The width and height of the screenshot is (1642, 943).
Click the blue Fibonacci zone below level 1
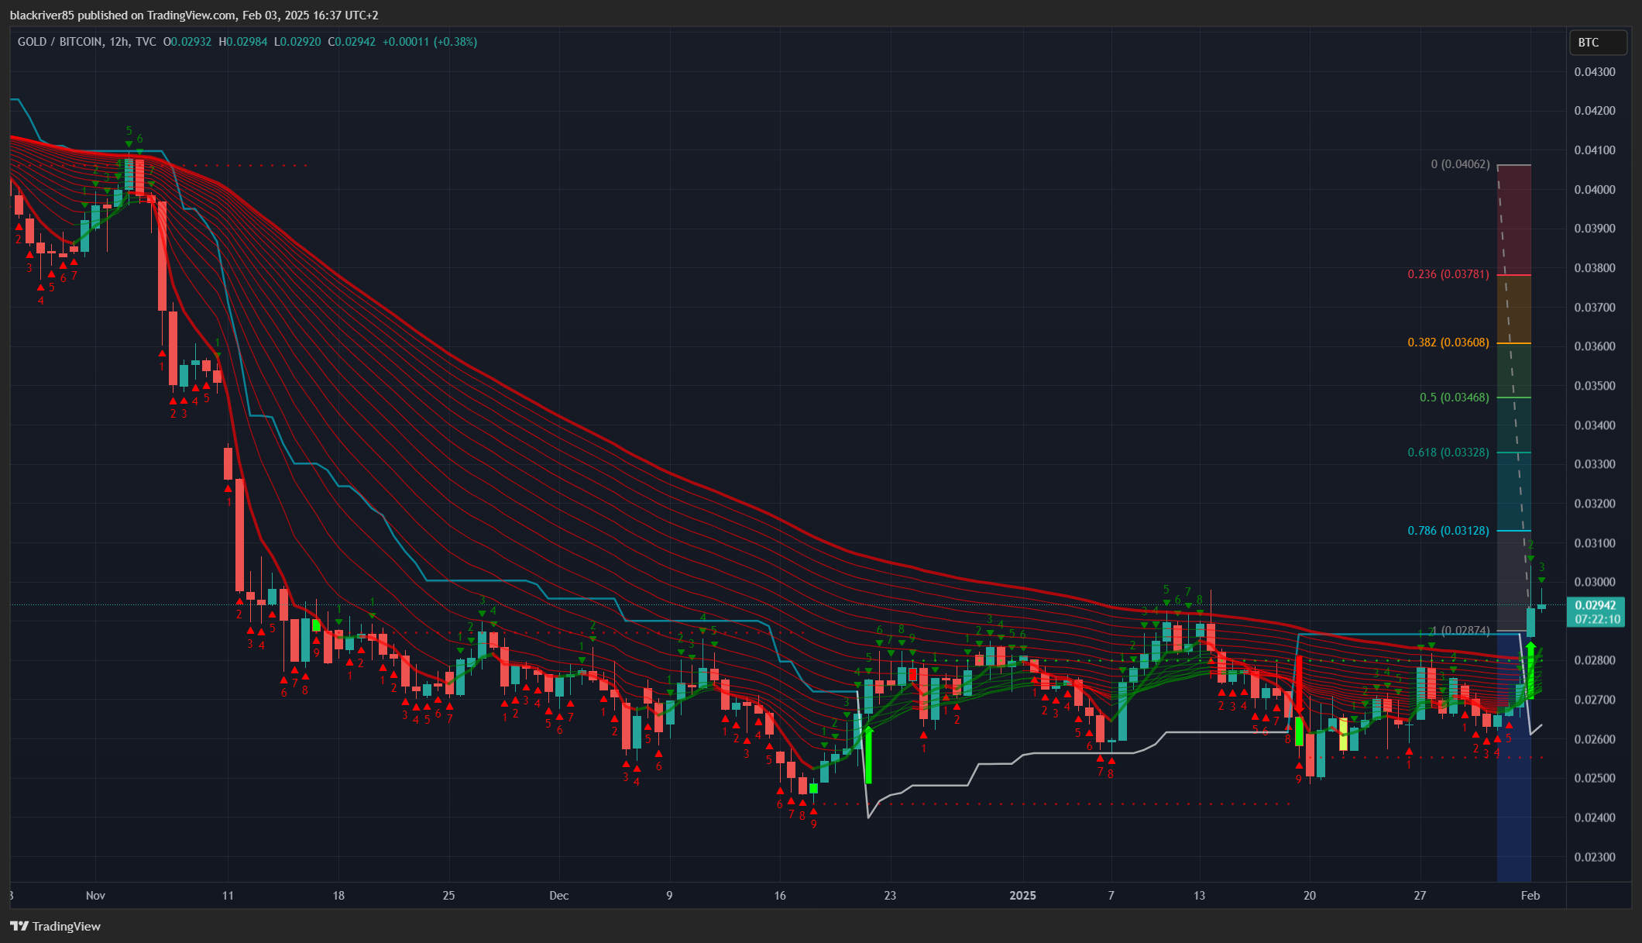tap(1514, 756)
